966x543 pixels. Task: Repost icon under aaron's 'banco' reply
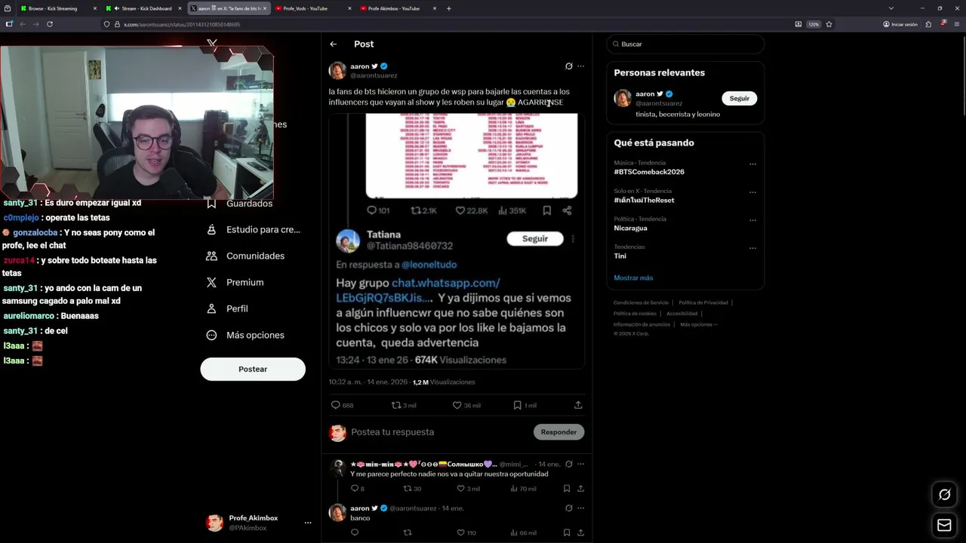(408, 532)
